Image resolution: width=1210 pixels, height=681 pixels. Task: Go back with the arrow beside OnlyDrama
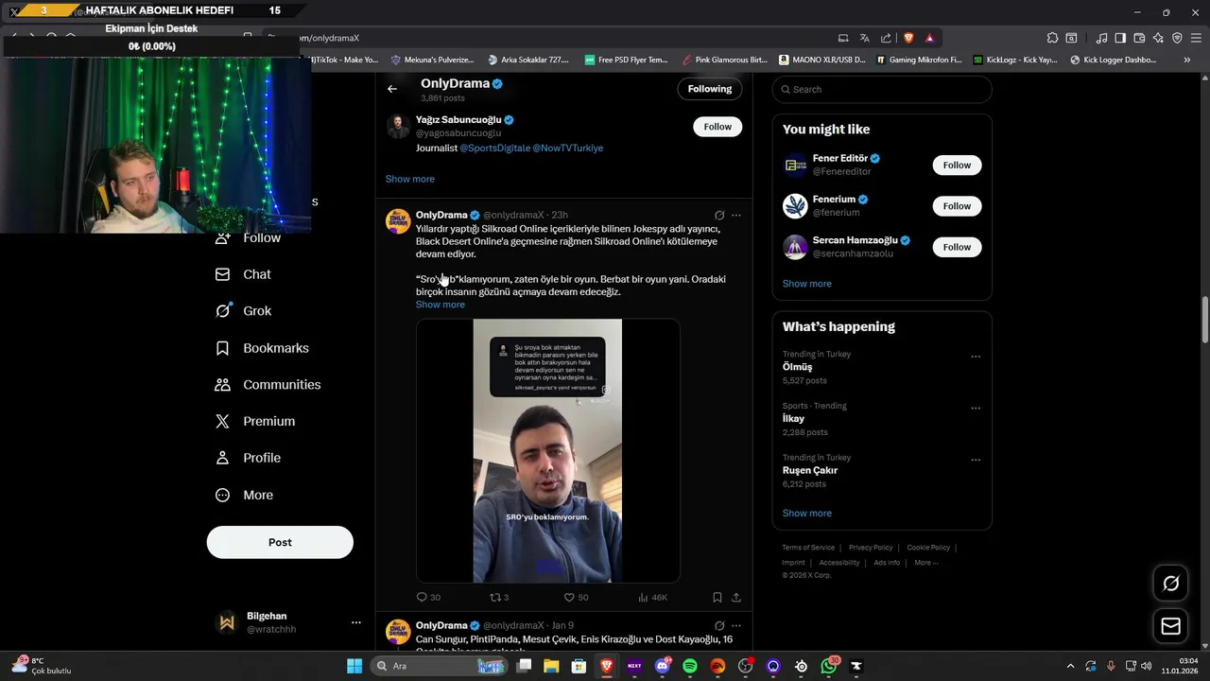coord(392,89)
